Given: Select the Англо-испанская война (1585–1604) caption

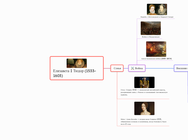Looking at the screenshot, I should 156,59.
